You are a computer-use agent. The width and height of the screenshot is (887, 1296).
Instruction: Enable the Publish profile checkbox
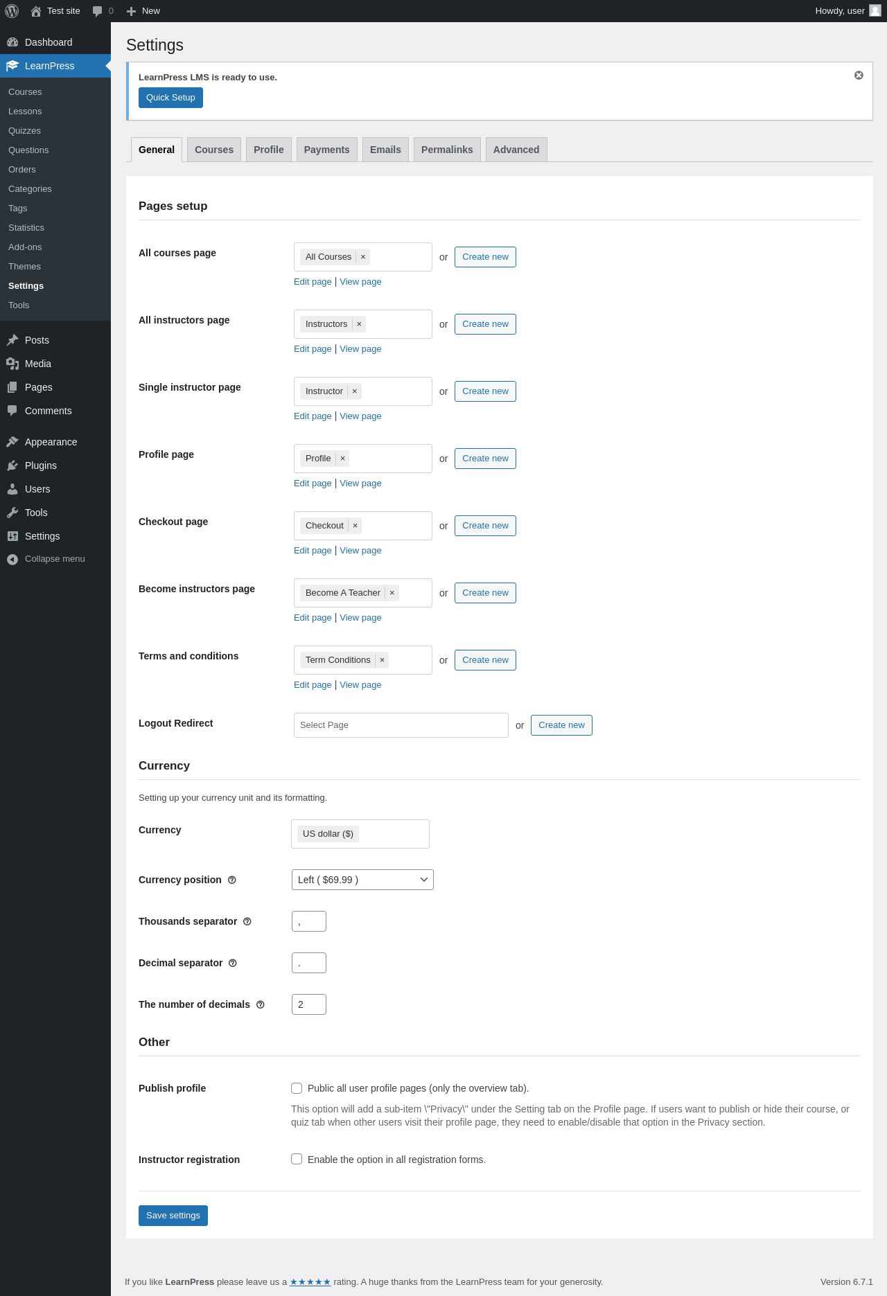click(297, 1088)
